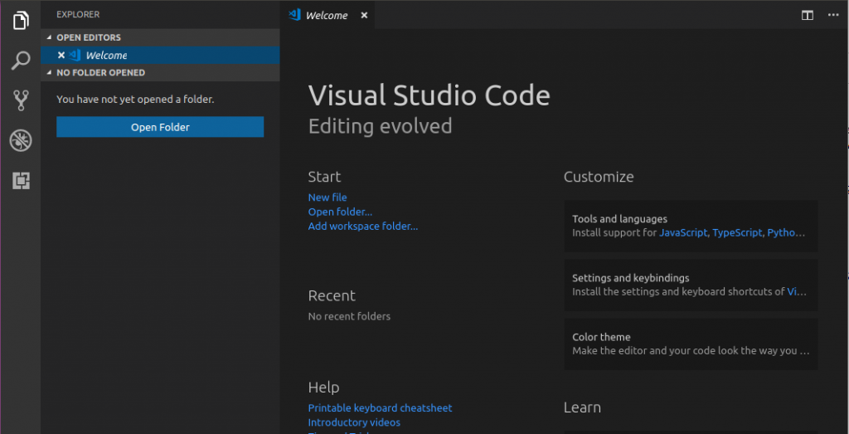Open the Debug view icon

coord(21,140)
